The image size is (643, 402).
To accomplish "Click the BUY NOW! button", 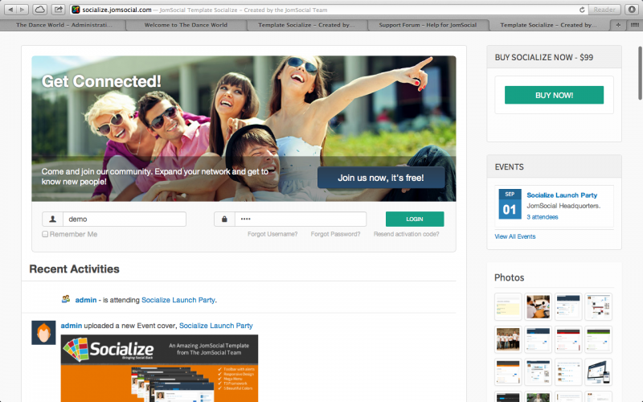I will [x=554, y=95].
